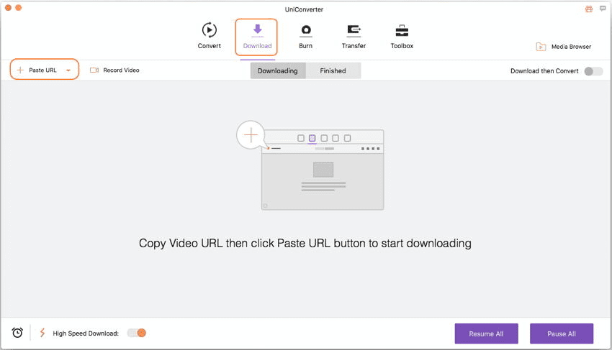
Task: Click the Record Video camera icon
Action: pyautogui.click(x=94, y=70)
